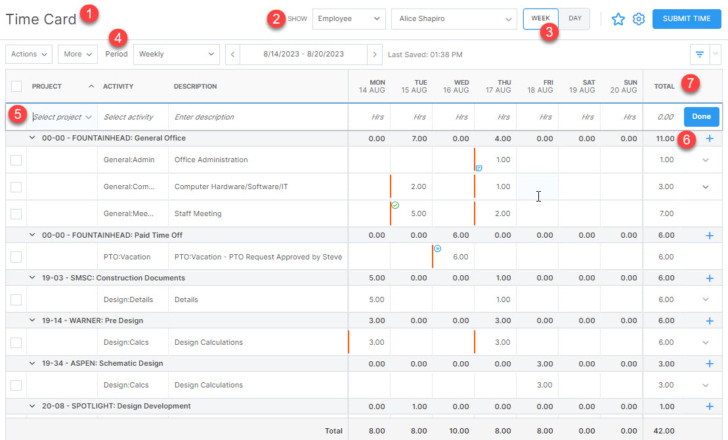The height and width of the screenshot is (440, 728).
Task: Switch to the DAY view tab
Action: coord(574,18)
